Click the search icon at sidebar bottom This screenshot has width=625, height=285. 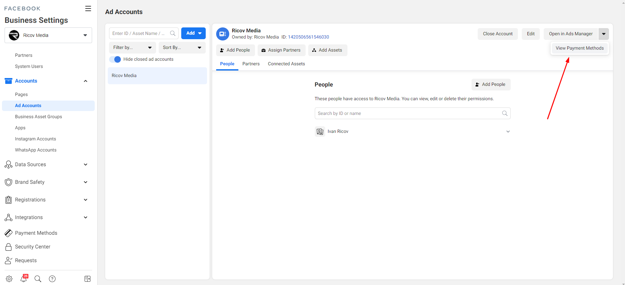click(38, 279)
